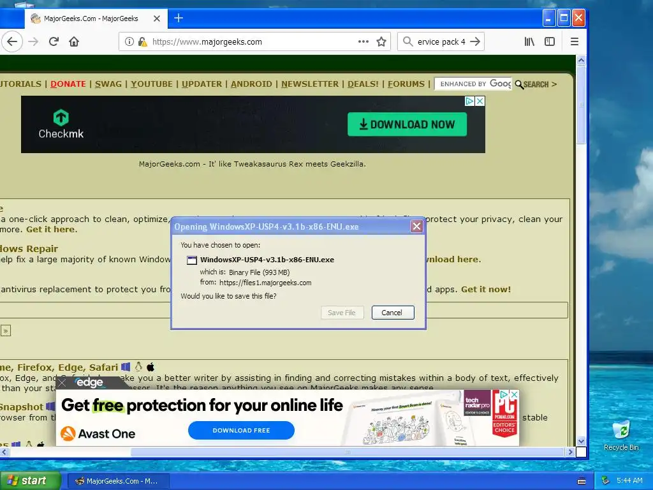Click the magnifier in Firefox search box
Viewport: 653px width, 490px height.
(407, 41)
